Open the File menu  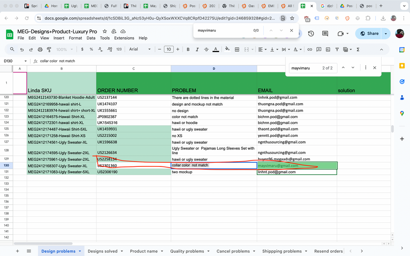click(x=21, y=38)
